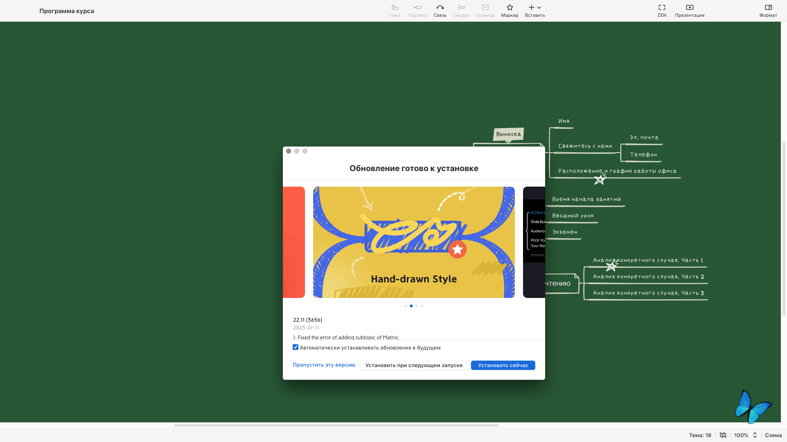
Task: Open the map overview icon in status bar
Action: coord(723,435)
